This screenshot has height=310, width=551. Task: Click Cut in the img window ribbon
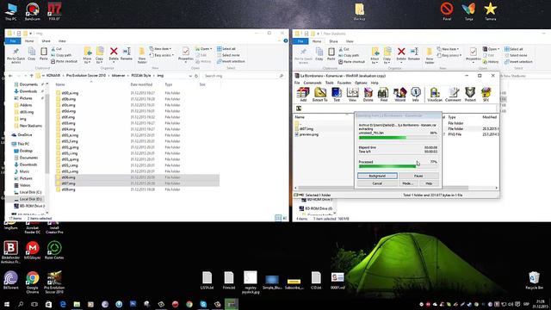click(x=57, y=49)
